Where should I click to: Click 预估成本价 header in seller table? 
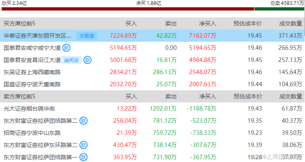248,96
